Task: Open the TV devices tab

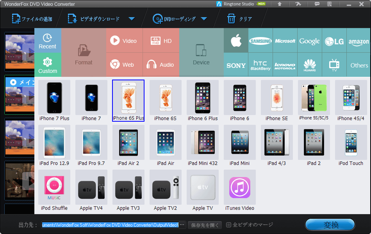Action: [x=334, y=65]
